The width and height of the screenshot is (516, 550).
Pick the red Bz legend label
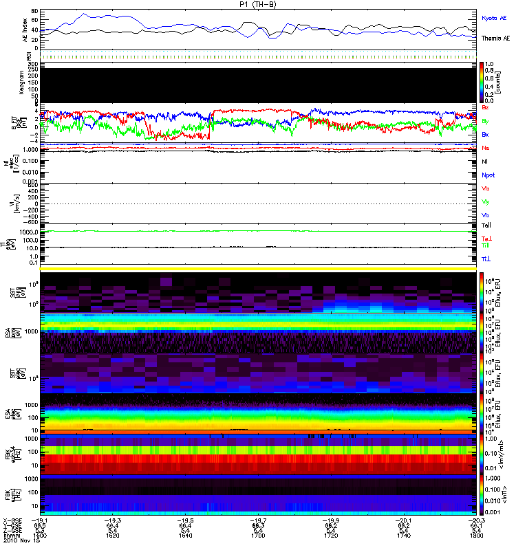[485, 107]
